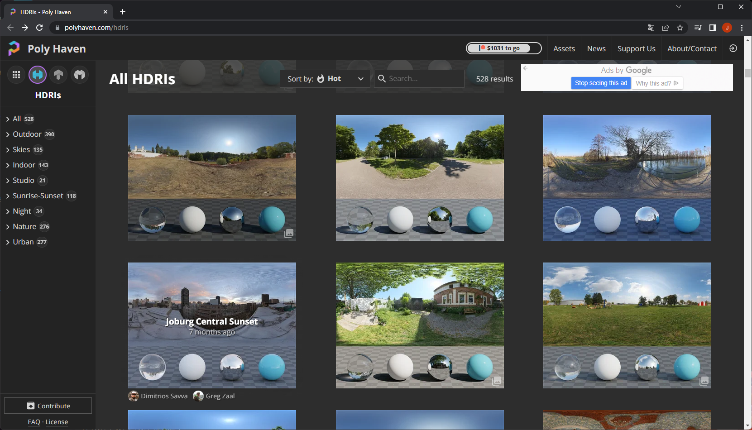Click the browser forward arrow
752x430 pixels.
[25, 28]
